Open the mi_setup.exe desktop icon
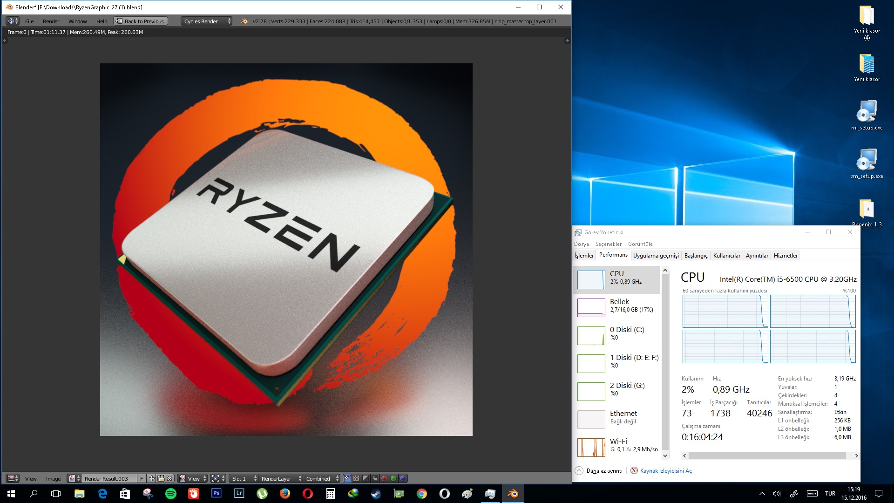The image size is (894, 503). [x=867, y=115]
